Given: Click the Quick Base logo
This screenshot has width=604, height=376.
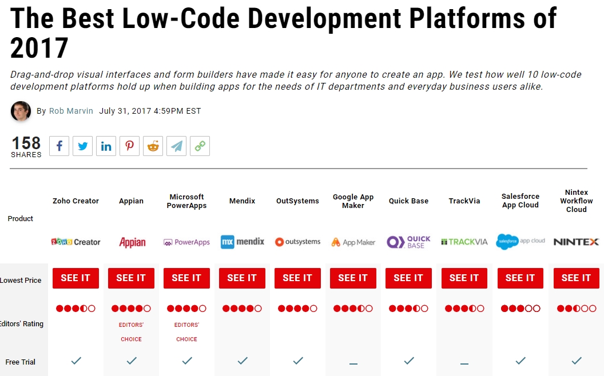Looking at the screenshot, I should tap(409, 242).
